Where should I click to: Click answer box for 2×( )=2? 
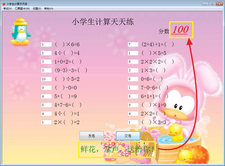[x=46, y=122]
